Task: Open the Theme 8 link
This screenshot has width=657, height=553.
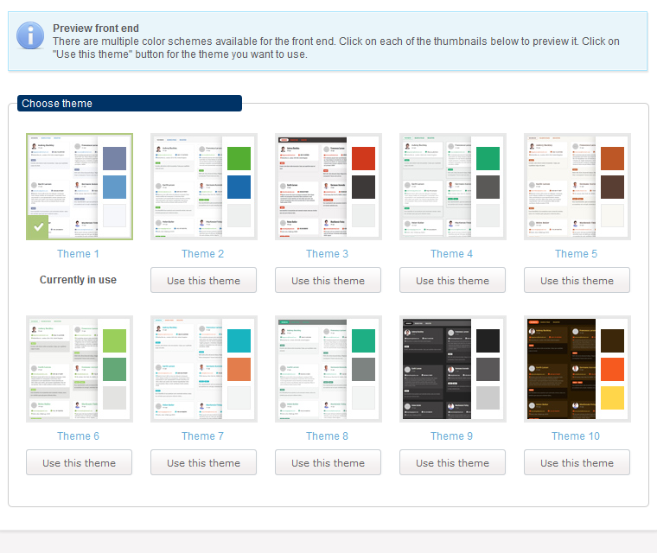Action: 328,436
